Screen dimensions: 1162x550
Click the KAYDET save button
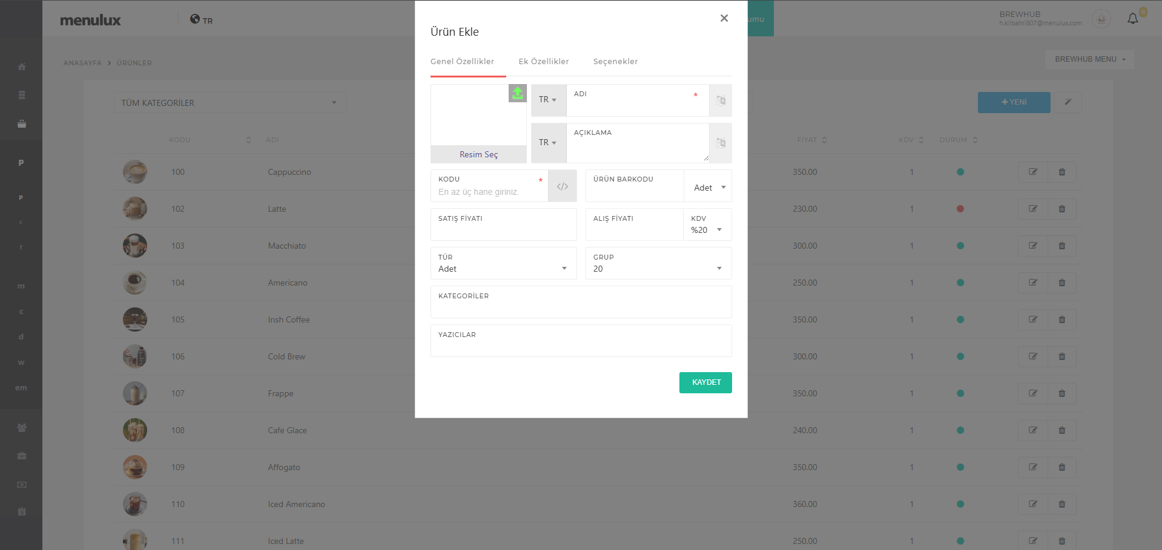pyautogui.click(x=705, y=382)
